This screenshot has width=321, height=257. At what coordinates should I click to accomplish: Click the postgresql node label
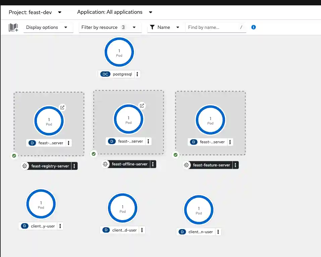[122, 74]
